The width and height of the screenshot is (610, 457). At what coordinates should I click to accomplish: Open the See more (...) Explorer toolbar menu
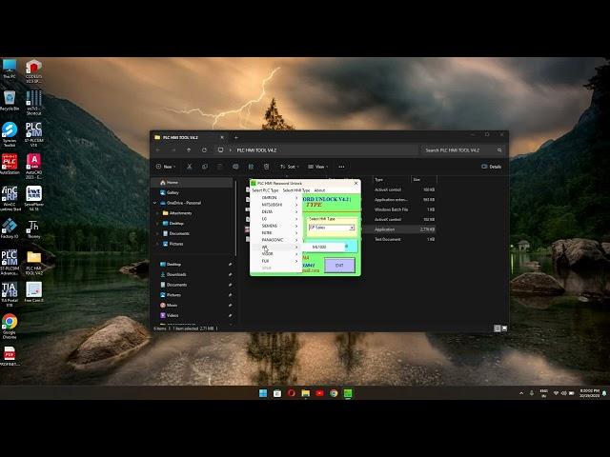pyautogui.click(x=341, y=167)
